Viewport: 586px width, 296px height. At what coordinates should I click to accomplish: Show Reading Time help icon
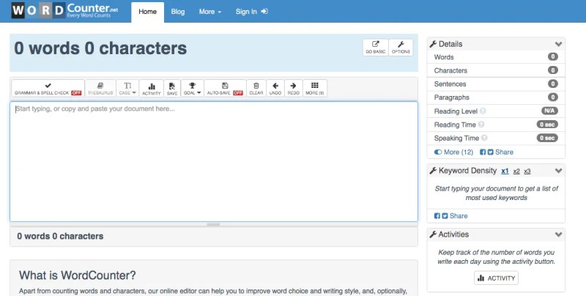[481, 125]
